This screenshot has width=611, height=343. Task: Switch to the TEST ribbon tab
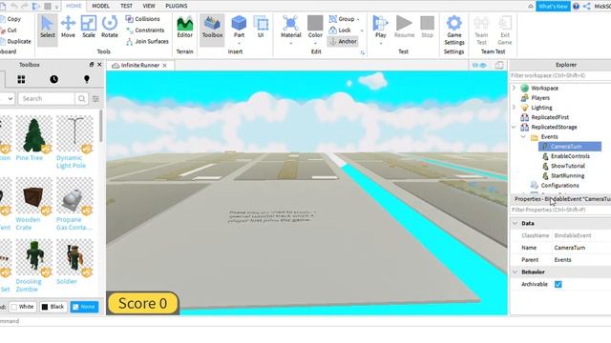click(126, 6)
